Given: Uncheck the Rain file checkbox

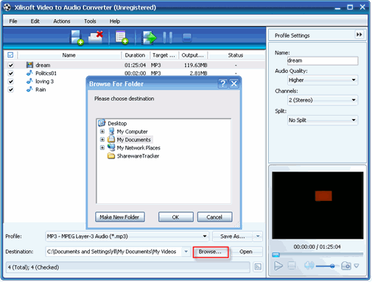Looking at the screenshot, I should click(10, 89).
